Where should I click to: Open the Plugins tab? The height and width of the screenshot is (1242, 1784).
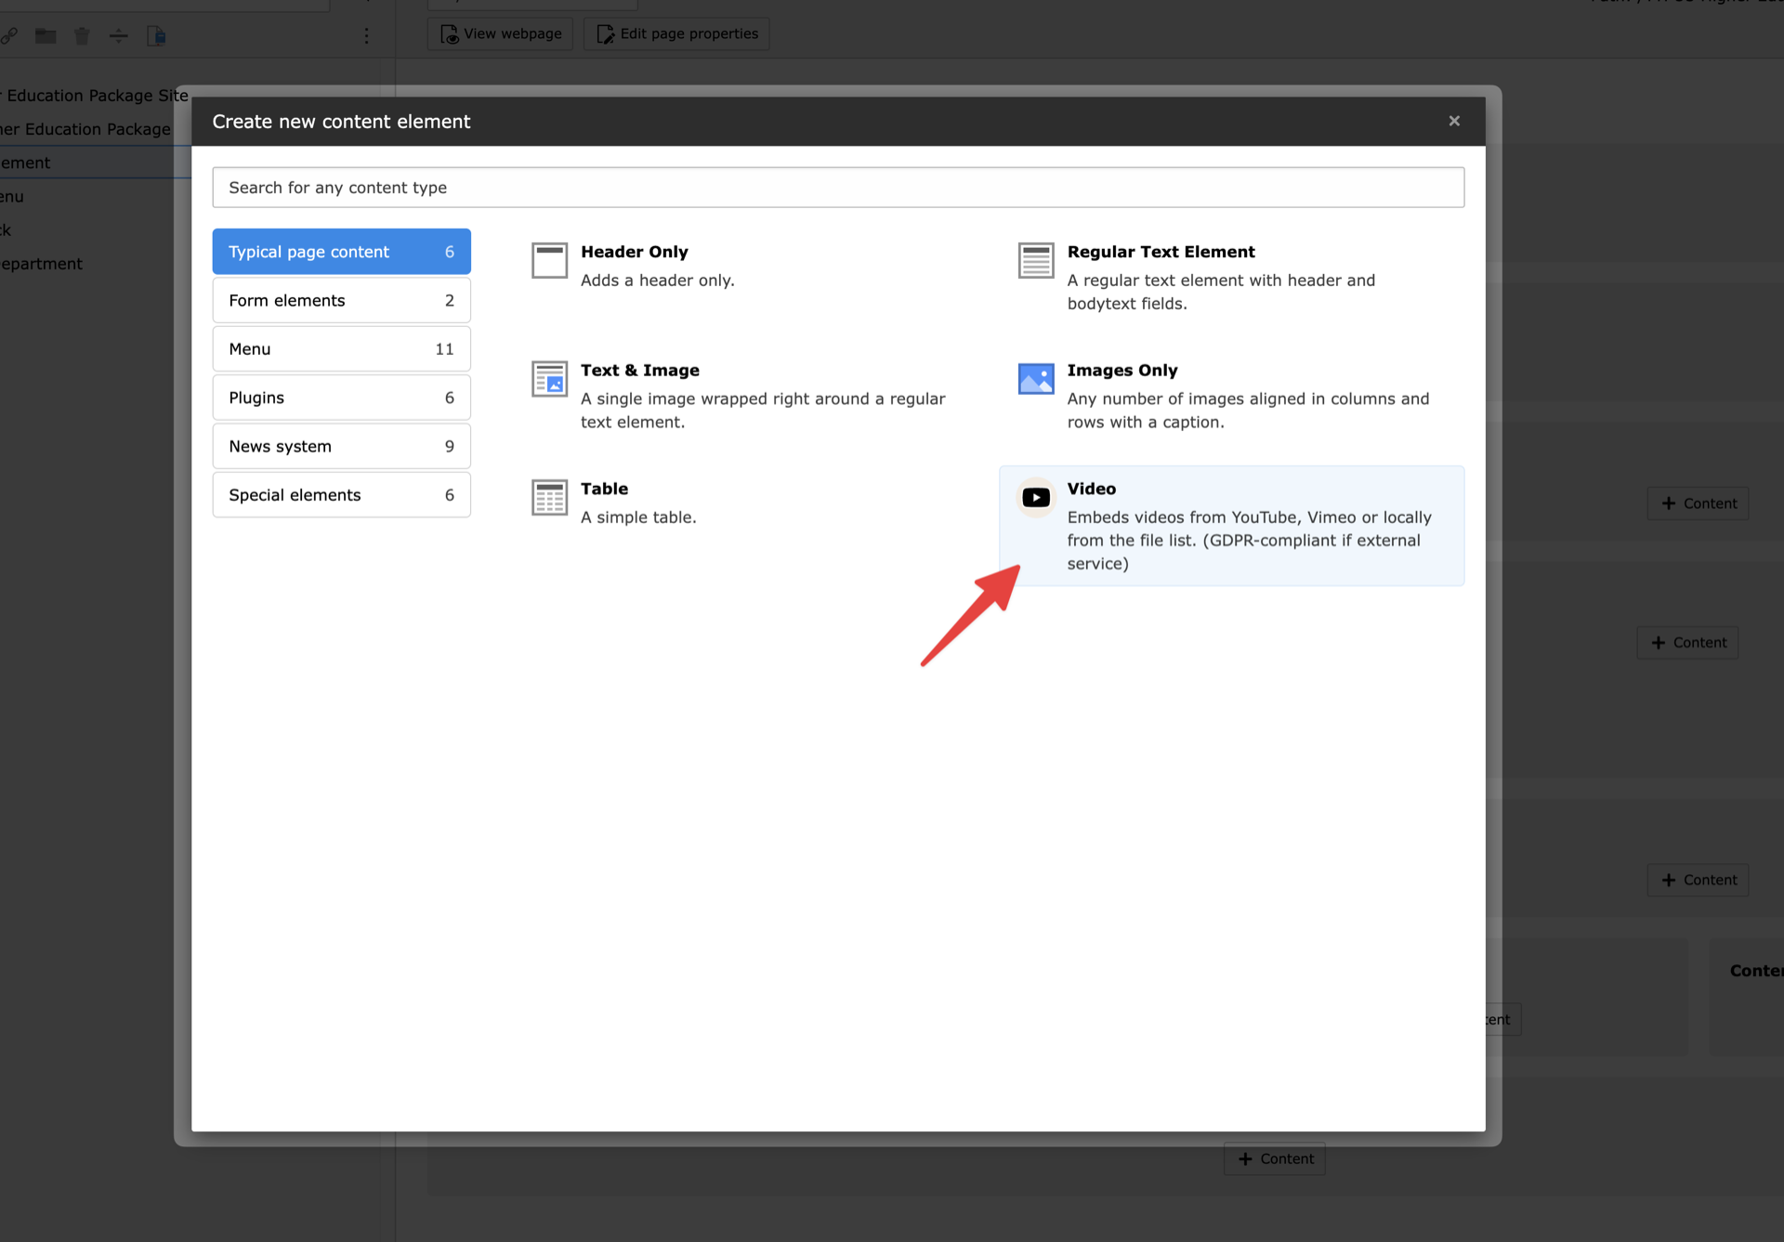(341, 398)
